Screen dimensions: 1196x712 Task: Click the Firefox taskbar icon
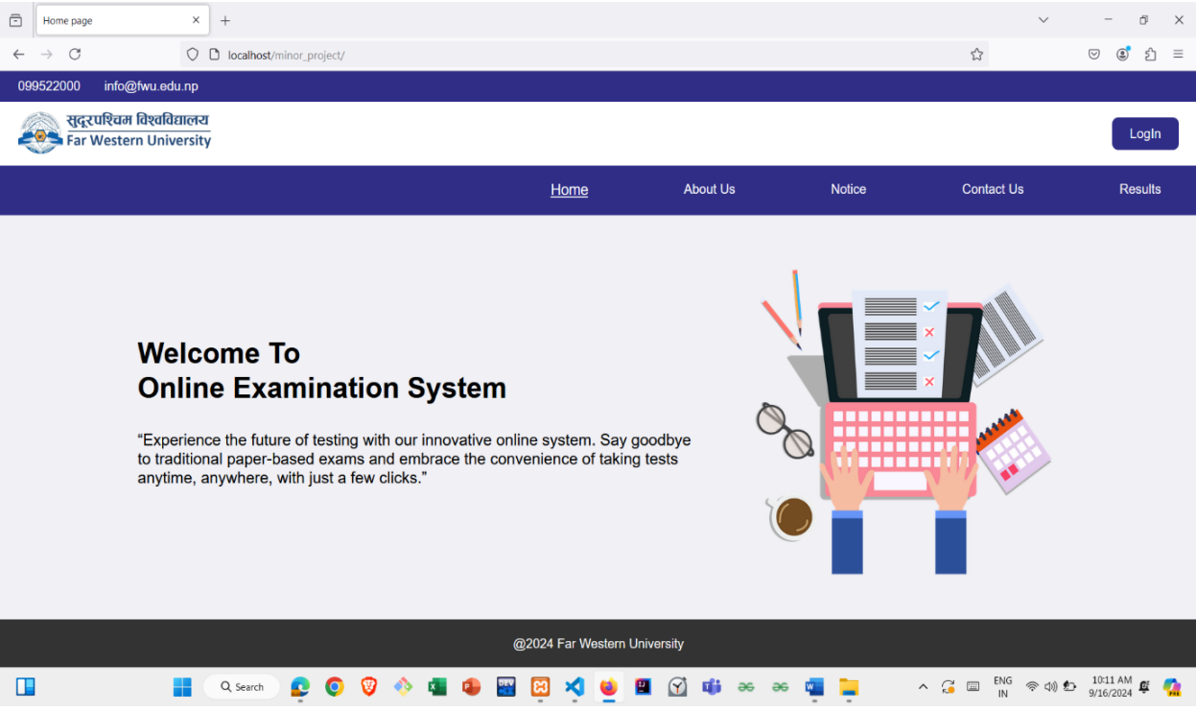coord(608,687)
